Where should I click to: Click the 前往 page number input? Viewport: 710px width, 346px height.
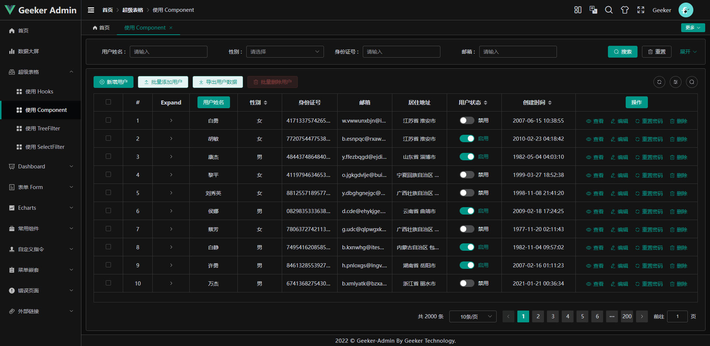(677, 316)
